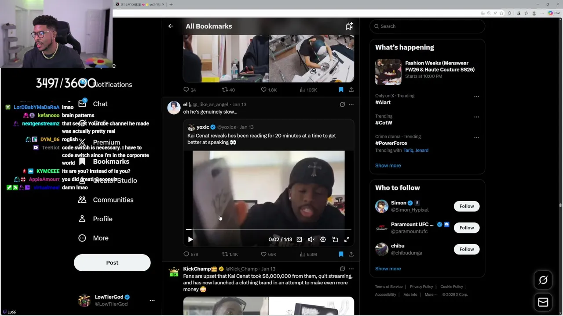563x316 pixels.
Task: Show more under What's happening
Action: pos(388,165)
